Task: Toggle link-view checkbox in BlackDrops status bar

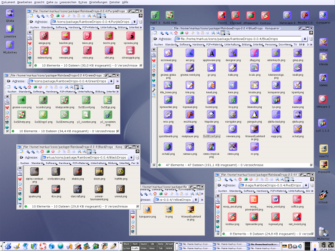Action: click(138, 206)
